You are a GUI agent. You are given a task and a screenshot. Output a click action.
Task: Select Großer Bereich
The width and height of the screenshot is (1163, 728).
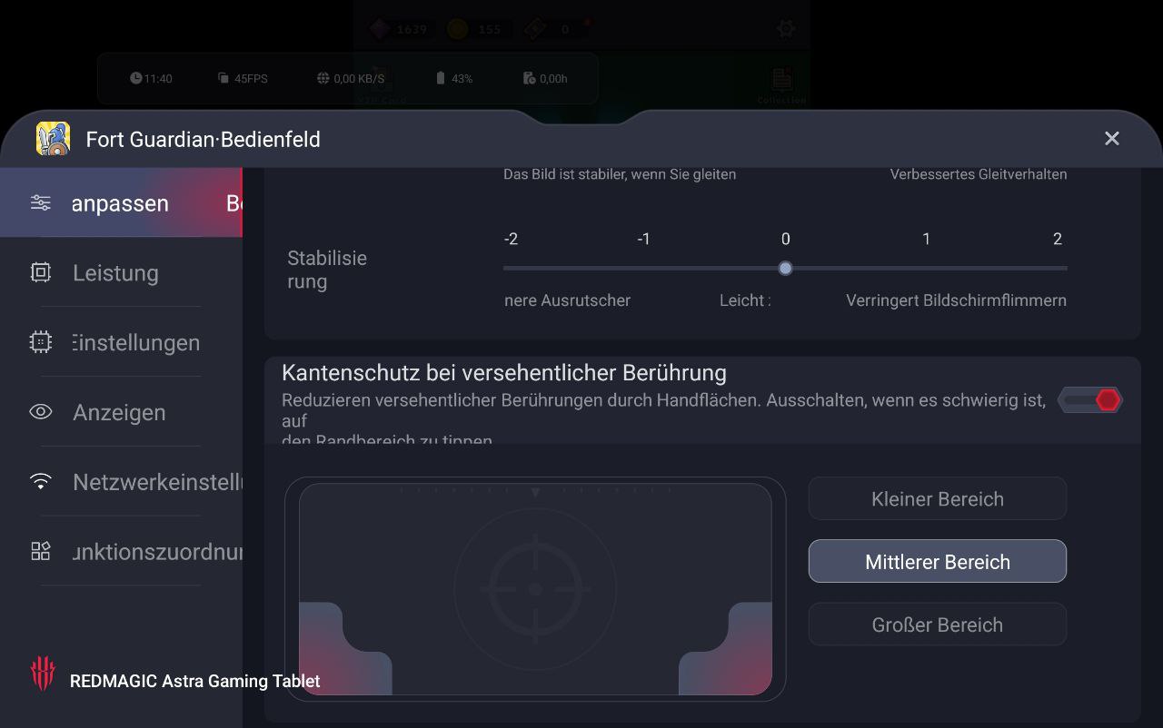pyautogui.click(x=938, y=625)
